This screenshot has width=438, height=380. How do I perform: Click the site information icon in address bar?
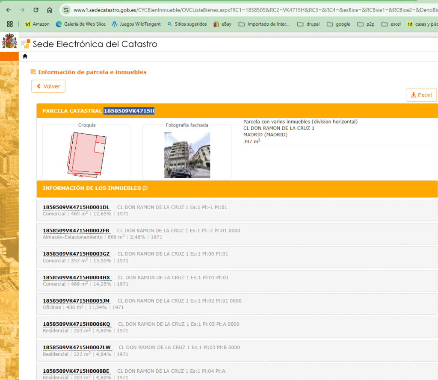tap(65, 10)
